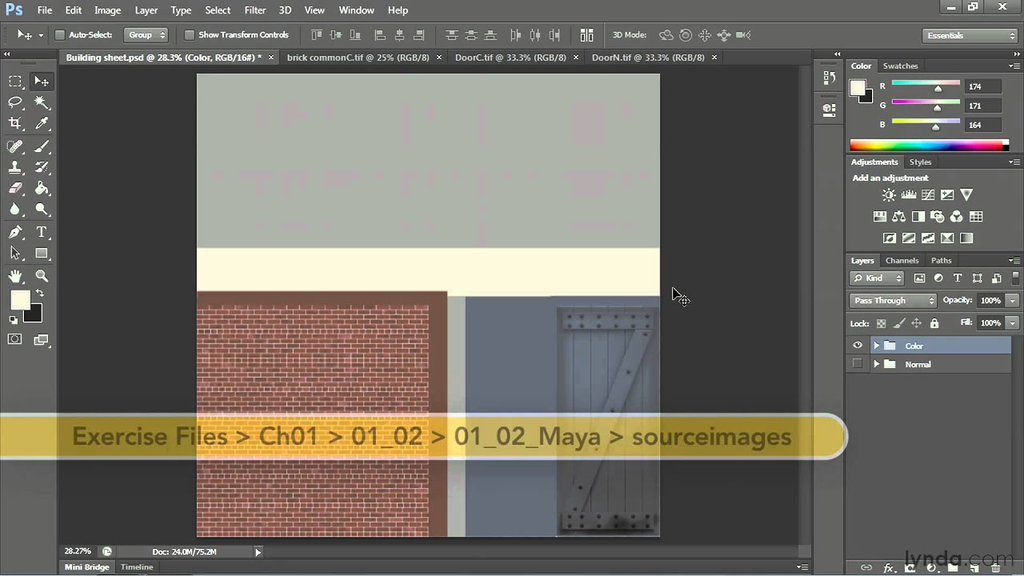This screenshot has width=1024, height=576.
Task: Select the Magic Wand tool
Action: click(42, 102)
